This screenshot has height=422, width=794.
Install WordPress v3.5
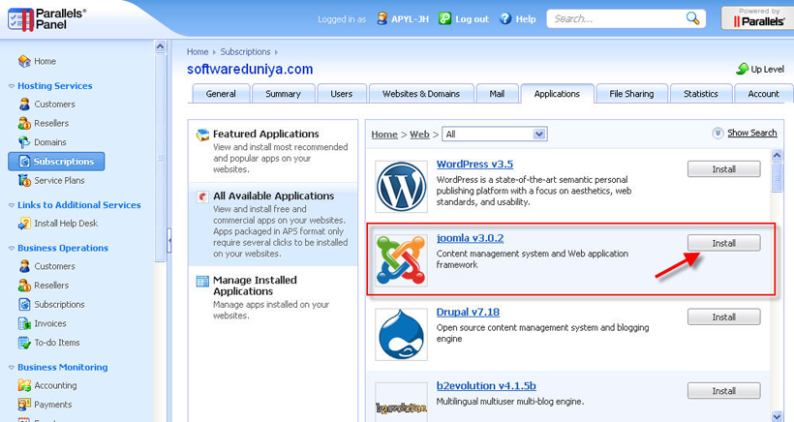[x=723, y=169]
